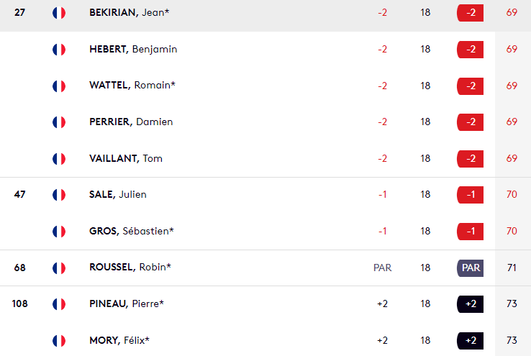This screenshot has width=531, height=356.
Task: Click the French flag beside SALE, Julien
Action: (x=59, y=195)
